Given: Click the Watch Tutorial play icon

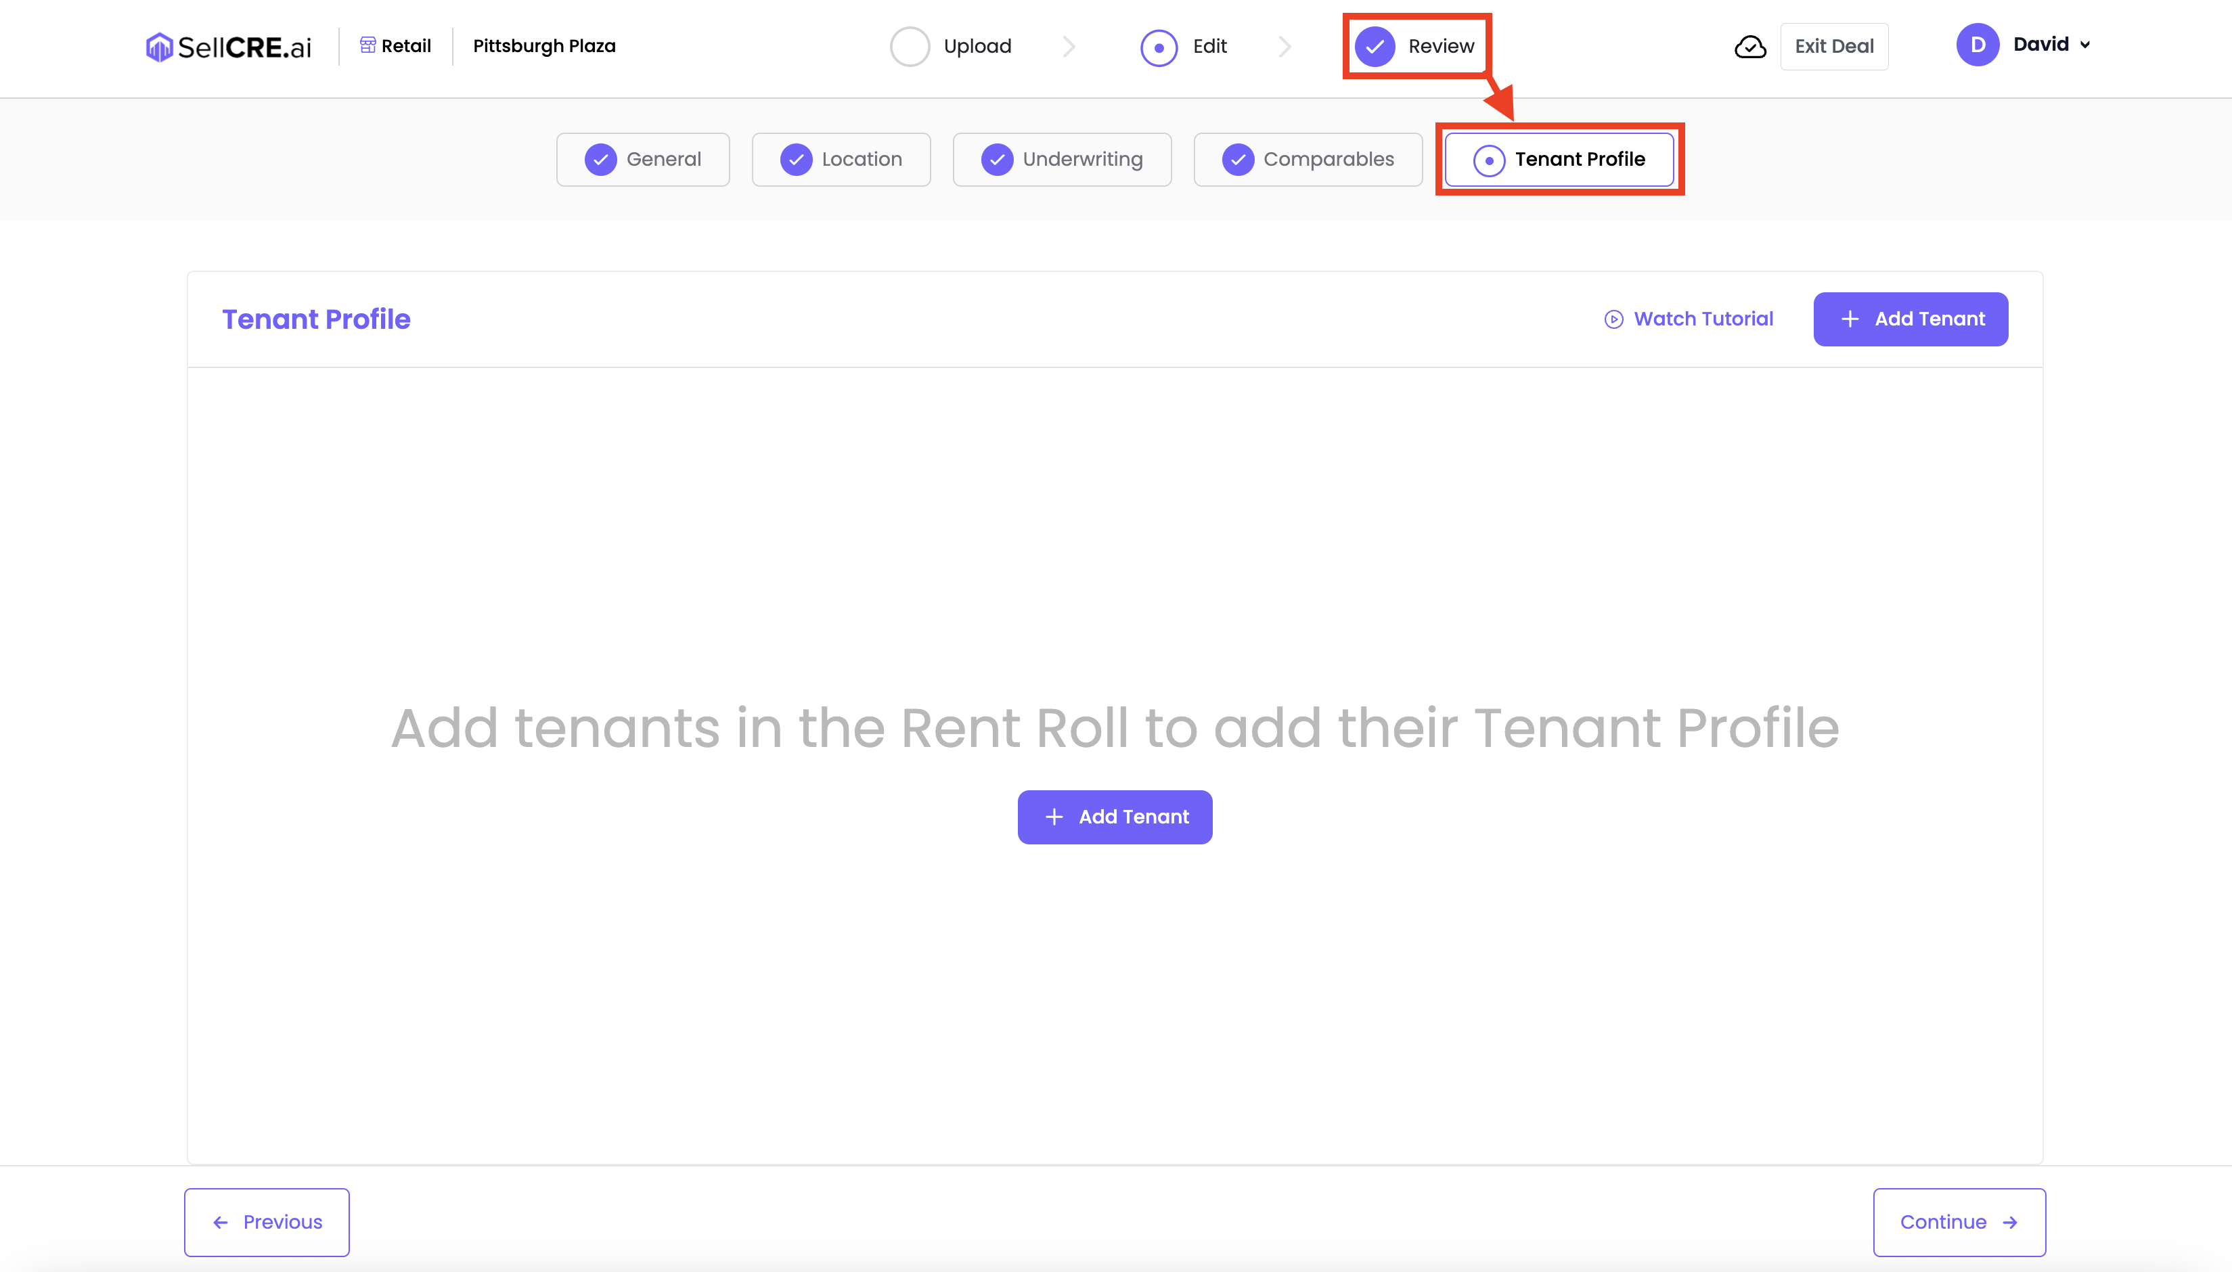Looking at the screenshot, I should (x=1613, y=319).
